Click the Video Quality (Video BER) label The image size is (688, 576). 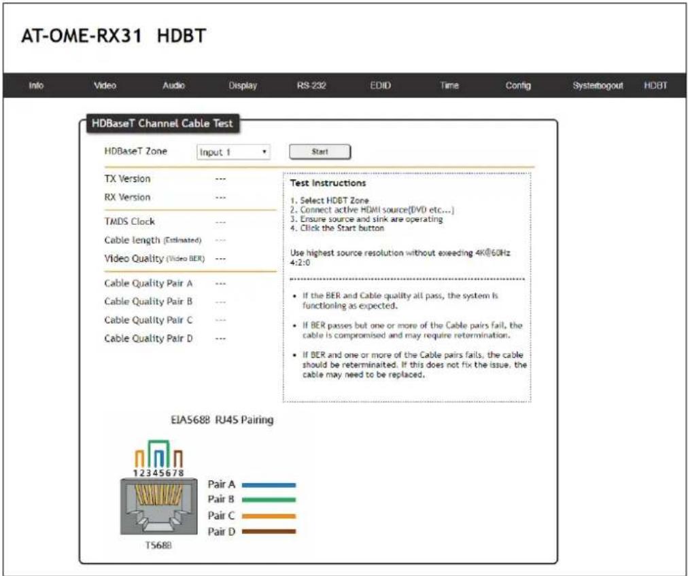point(154,259)
